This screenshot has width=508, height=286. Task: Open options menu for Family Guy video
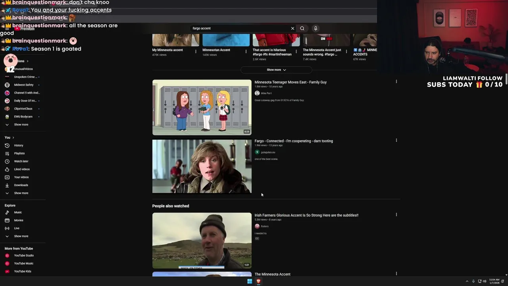pos(396,81)
